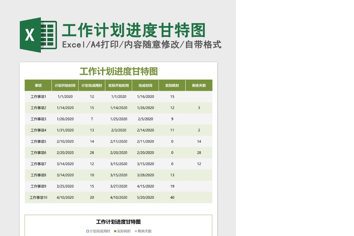Click actual duration 9 in 工作事项3 row
The width and height of the screenshot is (354, 236).
tap(172, 119)
